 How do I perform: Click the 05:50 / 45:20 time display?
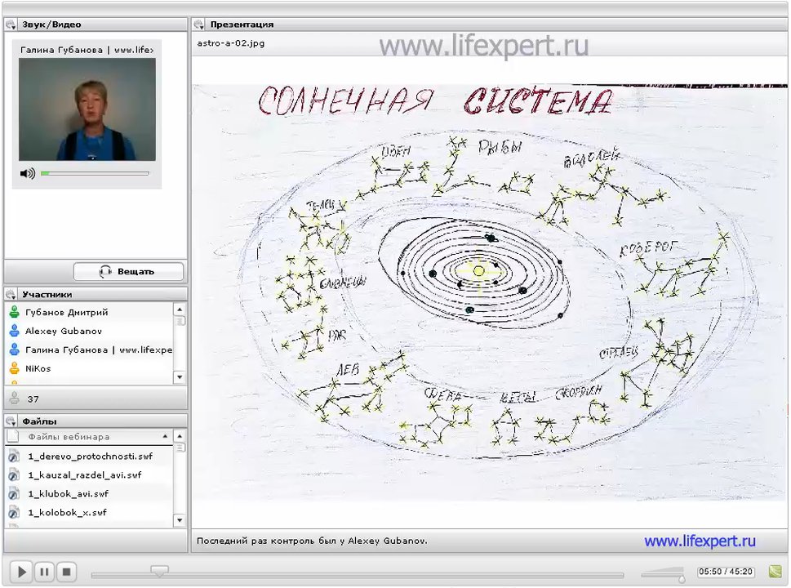coord(726,572)
